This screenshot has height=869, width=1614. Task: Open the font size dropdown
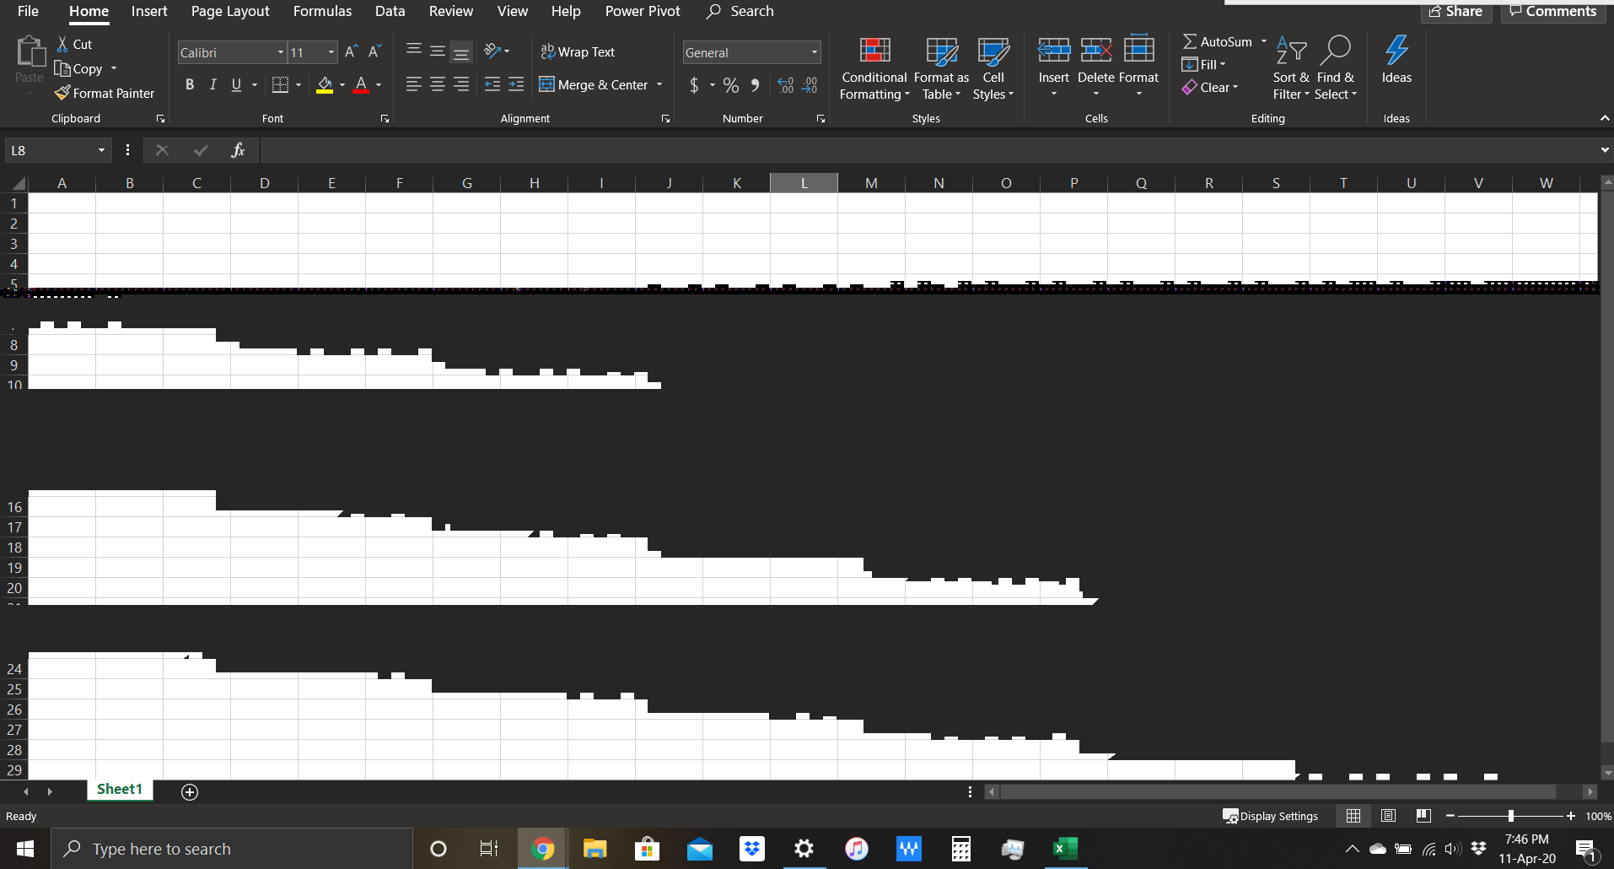click(331, 52)
